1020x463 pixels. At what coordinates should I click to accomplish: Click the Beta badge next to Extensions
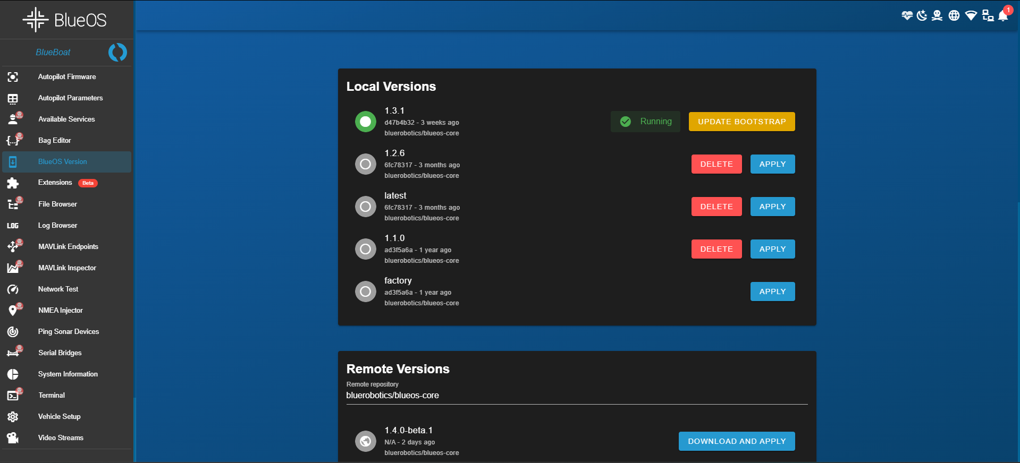coord(88,183)
